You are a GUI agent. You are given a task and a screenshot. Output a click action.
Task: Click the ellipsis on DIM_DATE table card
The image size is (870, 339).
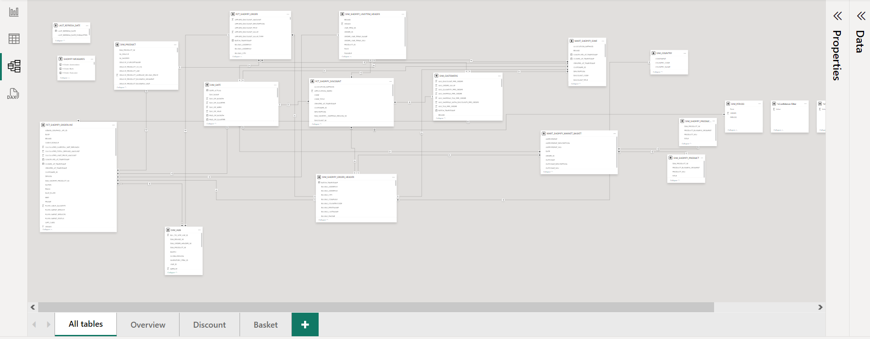pos(275,85)
